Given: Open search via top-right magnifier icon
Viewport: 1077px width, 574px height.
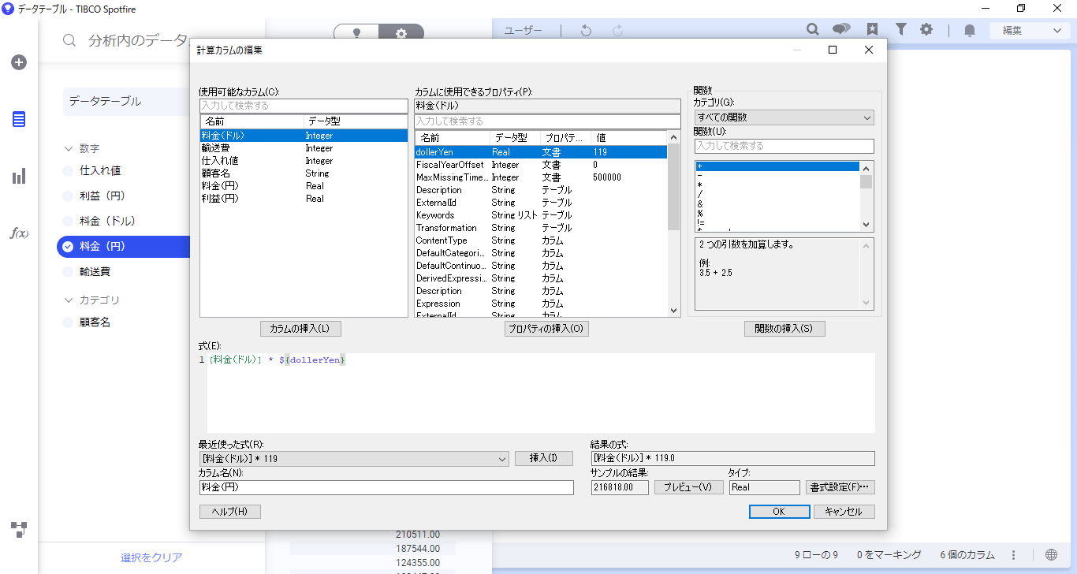Looking at the screenshot, I should click(x=813, y=30).
